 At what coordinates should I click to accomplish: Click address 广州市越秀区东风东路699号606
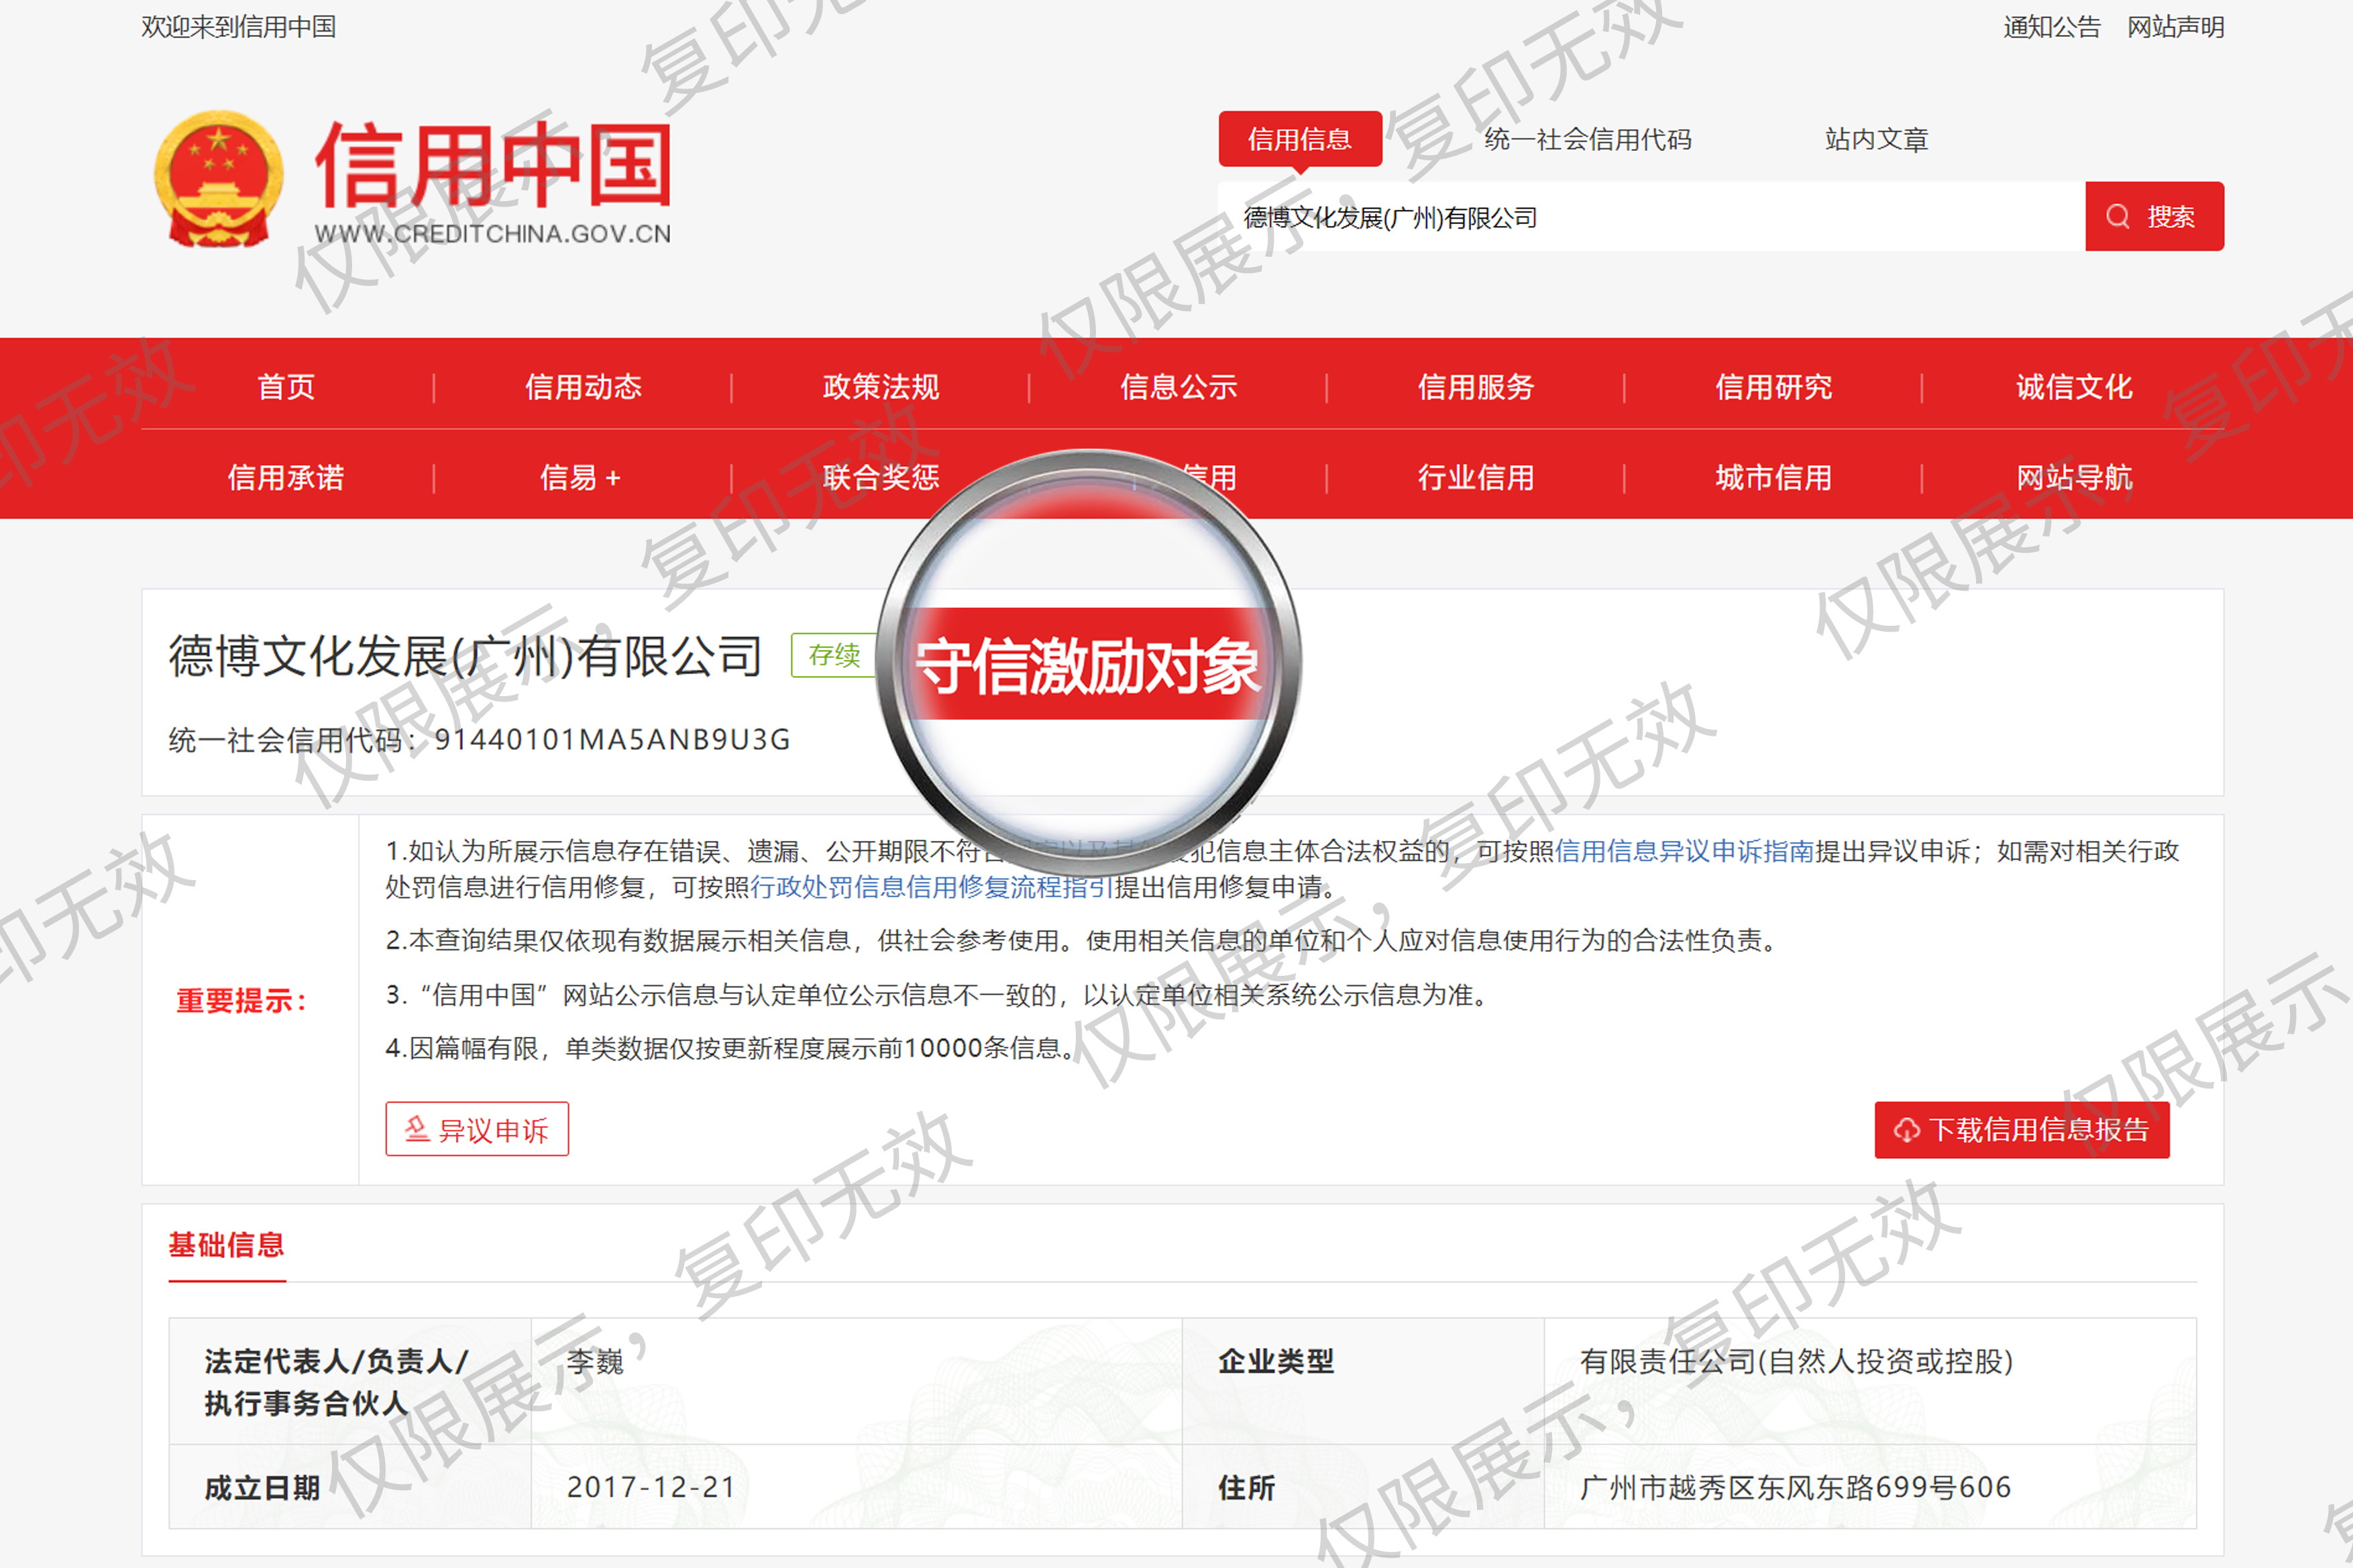click(1795, 1487)
